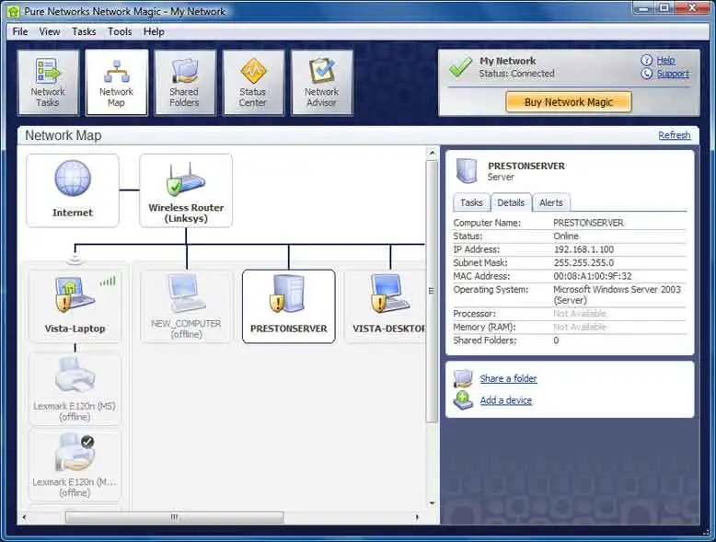The height and width of the screenshot is (542, 716).
Task: Select the Lexmark E120n (M... printer with checkmark
Action: pyautogui.click(x=75, y=466)
